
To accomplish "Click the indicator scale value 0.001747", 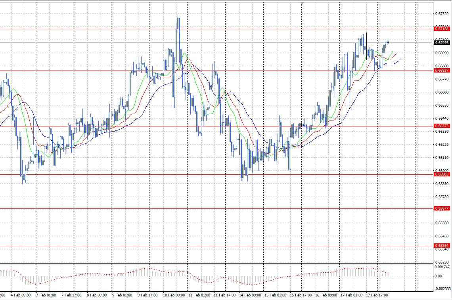I will click(442, 267).
